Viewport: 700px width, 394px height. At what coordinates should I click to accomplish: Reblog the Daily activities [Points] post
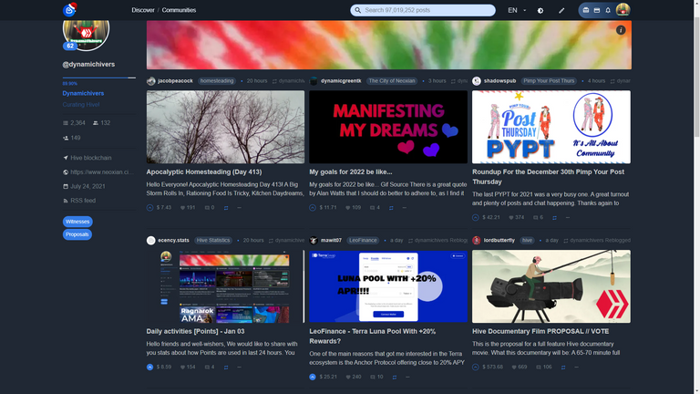[226, 368]
